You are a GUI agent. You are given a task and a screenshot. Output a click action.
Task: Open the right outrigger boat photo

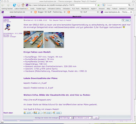54,40
